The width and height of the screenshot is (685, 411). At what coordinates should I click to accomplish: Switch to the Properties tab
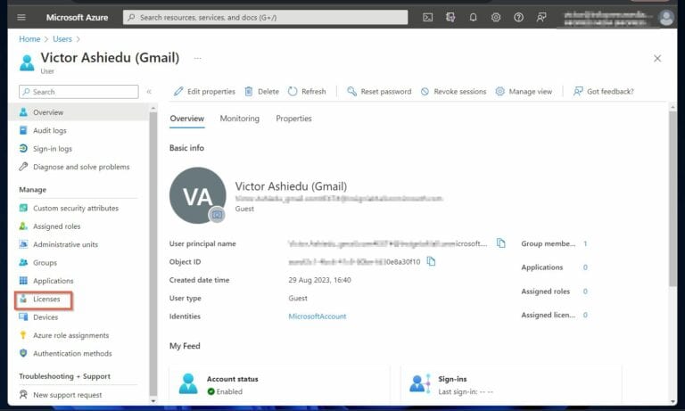click(293, 119)
